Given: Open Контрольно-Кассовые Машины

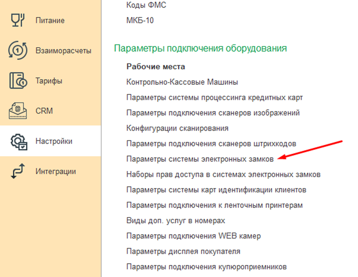Looking at the screenshot, I should pyautogui.click(x=182, y=82).
